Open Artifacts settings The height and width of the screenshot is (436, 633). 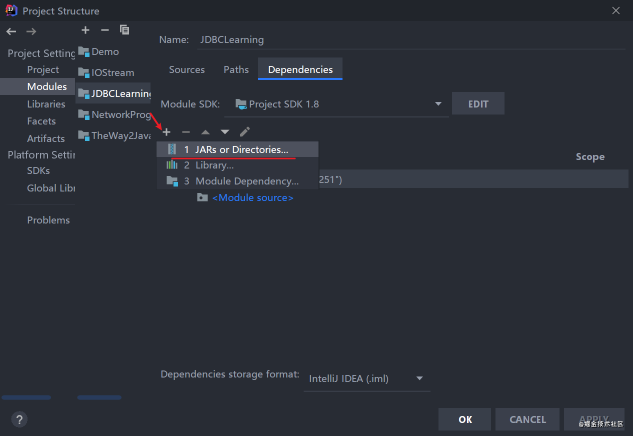tap(46, 138)
